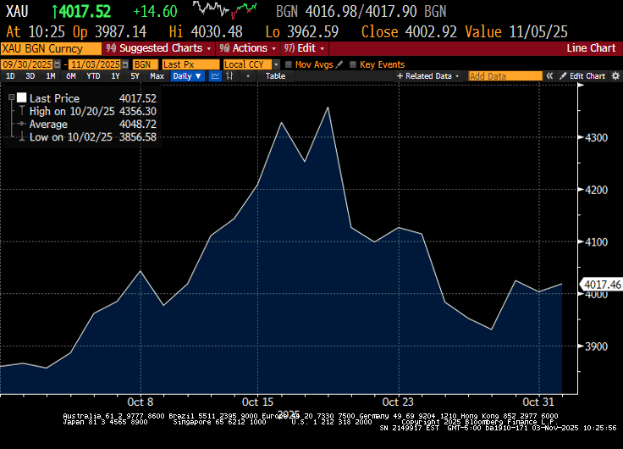
Task: Click the Add Data input field
Action: [505, 76]
